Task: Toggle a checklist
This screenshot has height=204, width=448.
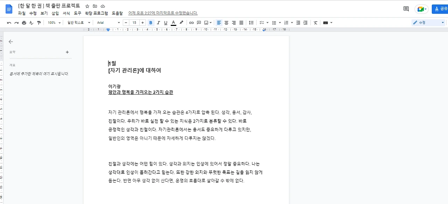Action: [x=262, y=22]
